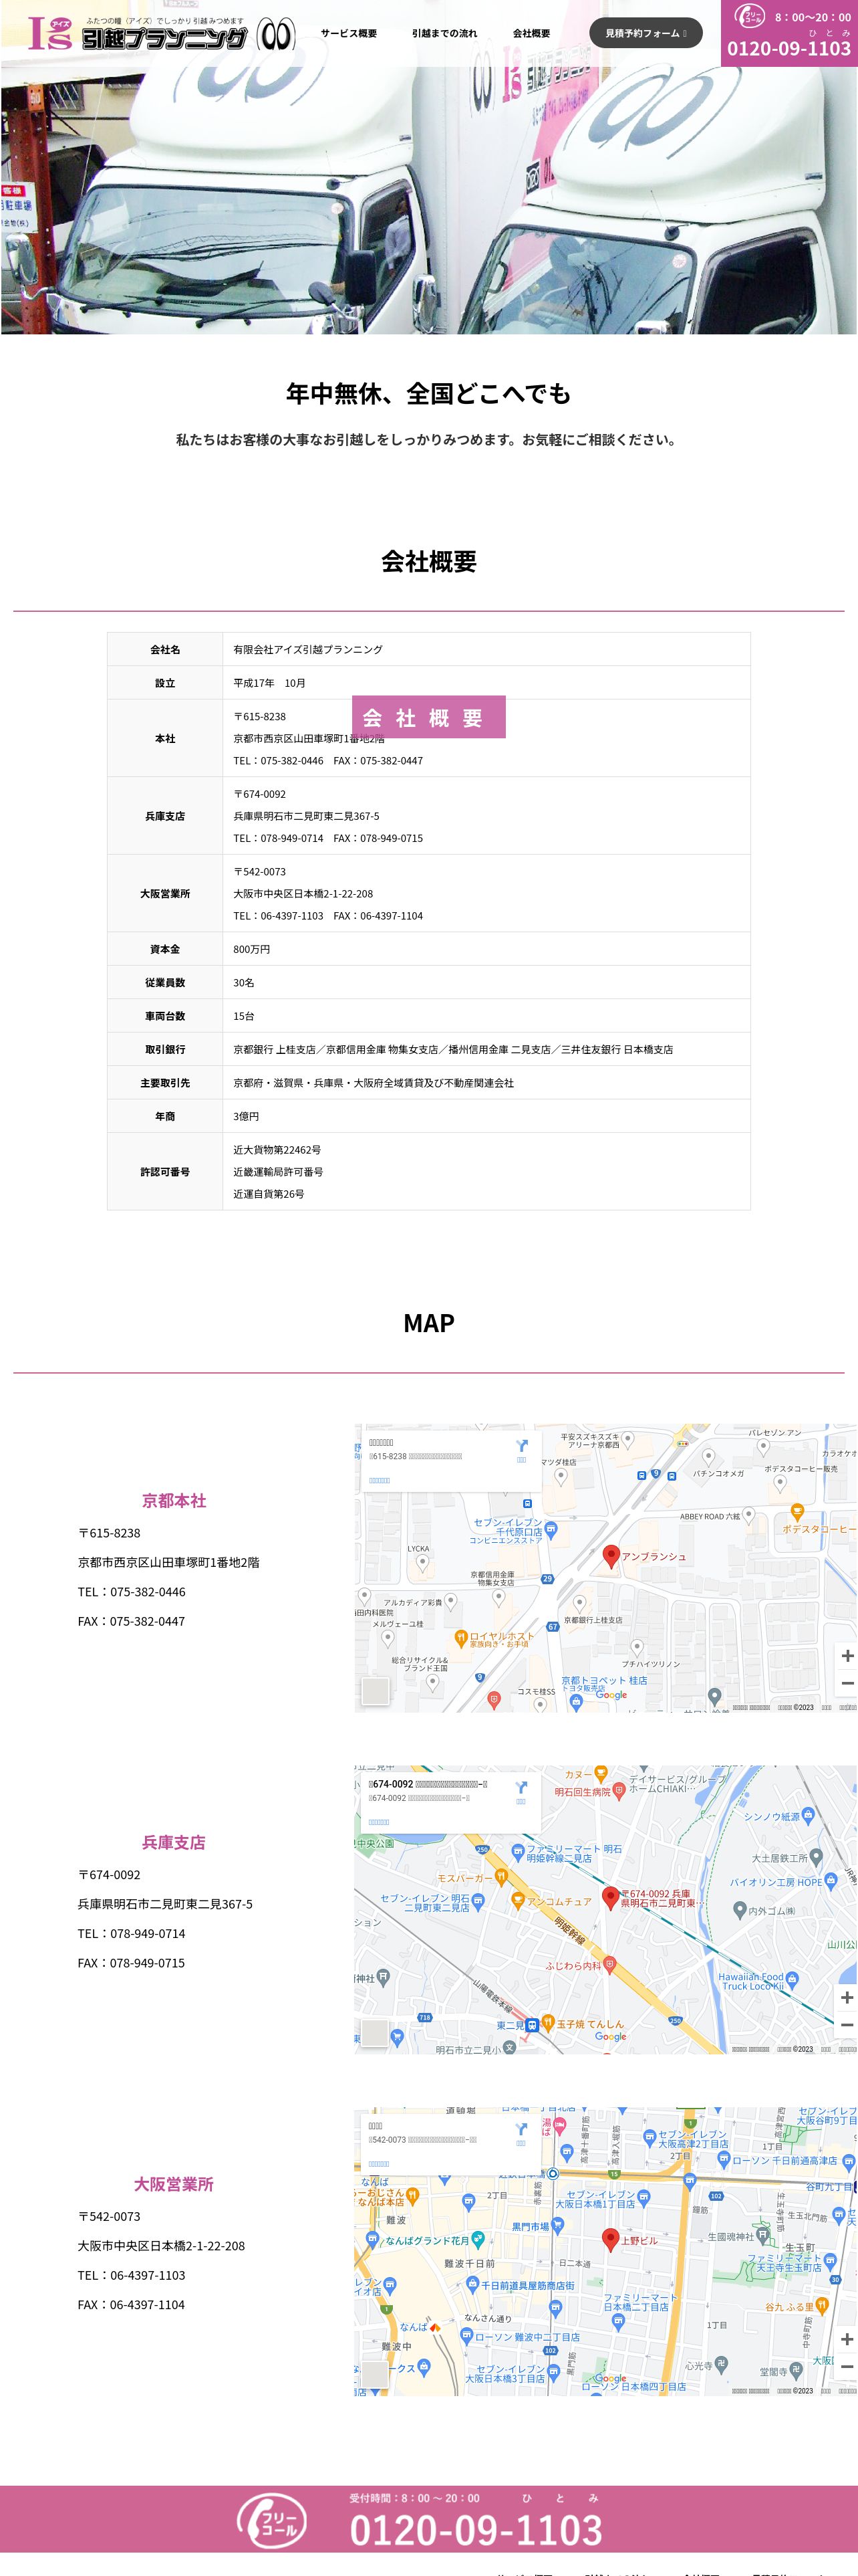
Task: Click the 近大貨物第22462号 permit number
Action: 277,1150
